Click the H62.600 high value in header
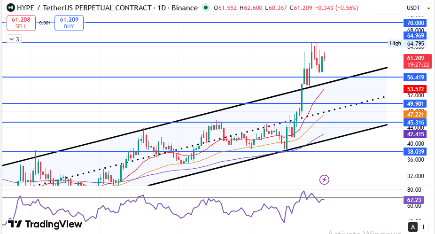 (251, 8)
